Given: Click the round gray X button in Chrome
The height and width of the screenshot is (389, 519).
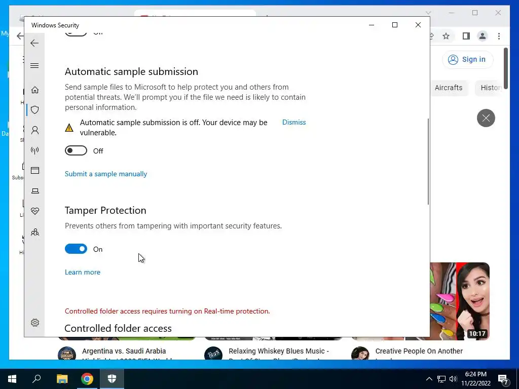Looking at the screenshot, I should click(x=486, y=118).
